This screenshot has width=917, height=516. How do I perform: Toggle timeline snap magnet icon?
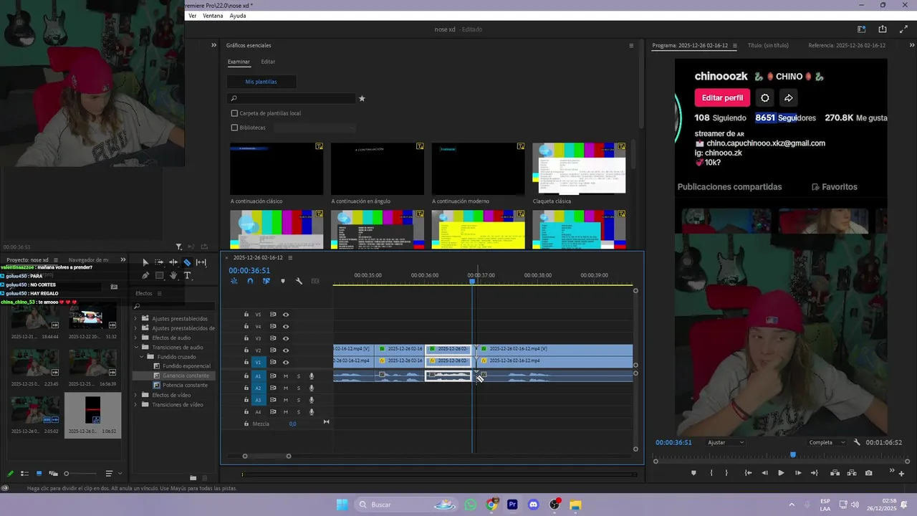click(250, 281)
